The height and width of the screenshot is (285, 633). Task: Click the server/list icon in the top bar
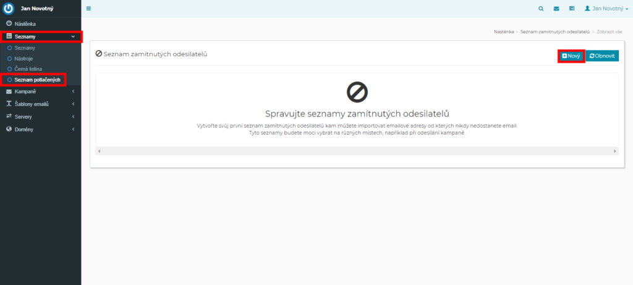572,9
